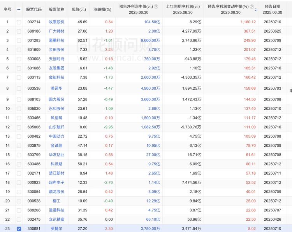Screen dimensions: 292x232
Task: Select prior-year profit 53.96亿
Action: [194, 219]
